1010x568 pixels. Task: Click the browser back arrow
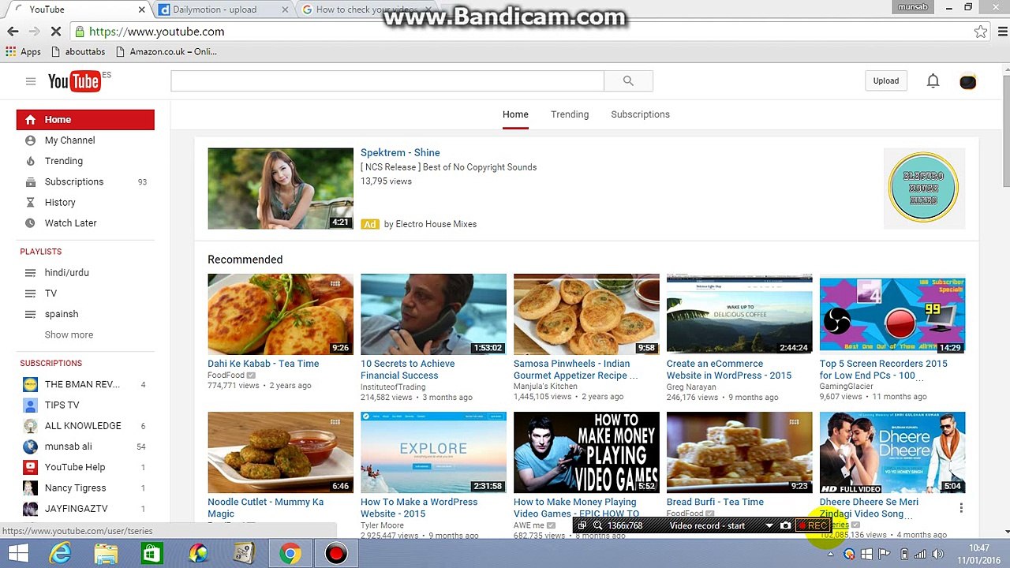click(x=13, y=32)
